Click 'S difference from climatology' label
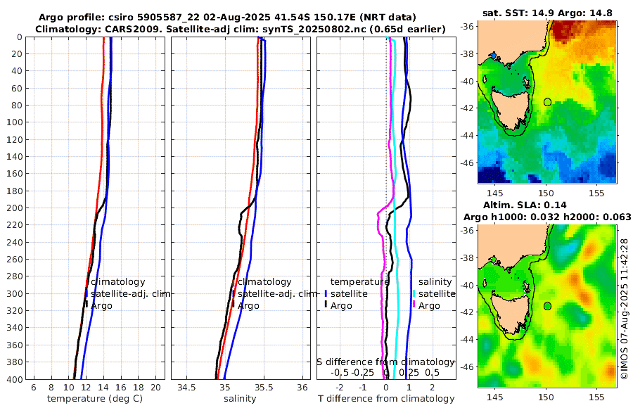This screenshot has height=408, width=633. (x=386, y=362)
